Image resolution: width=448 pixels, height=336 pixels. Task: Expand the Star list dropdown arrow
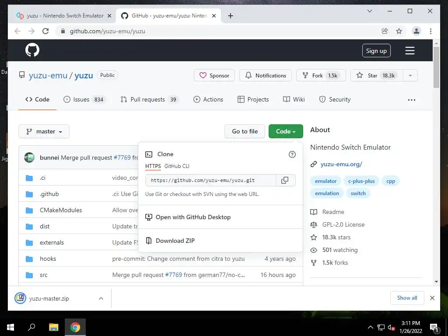[x=410, y=75]
